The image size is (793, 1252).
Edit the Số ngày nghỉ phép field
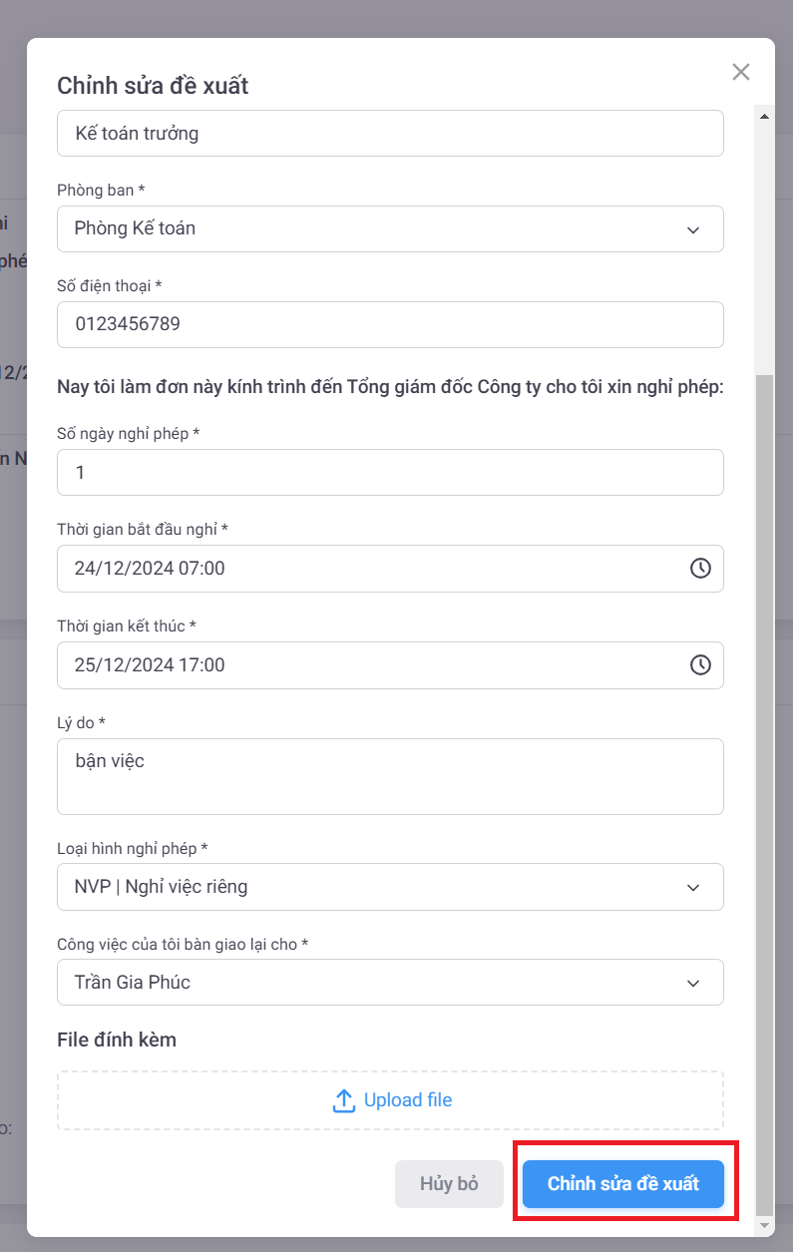click(x=390, y=473)
